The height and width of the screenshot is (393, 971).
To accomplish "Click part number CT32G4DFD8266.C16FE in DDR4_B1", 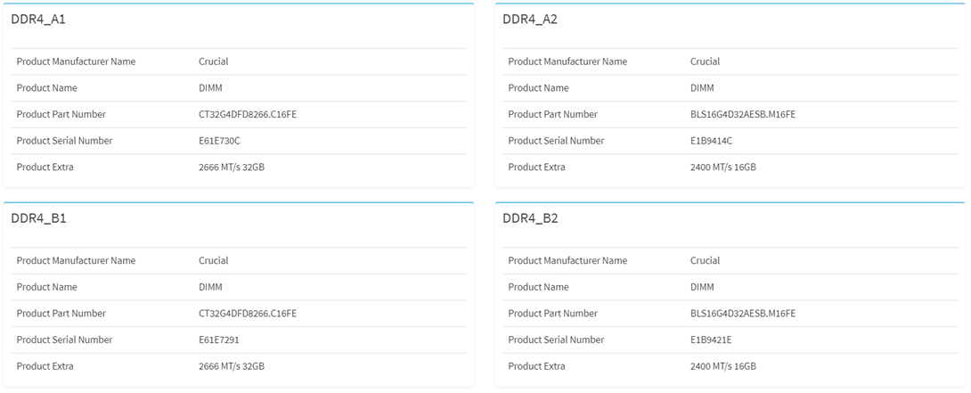I will click(248, 313).
